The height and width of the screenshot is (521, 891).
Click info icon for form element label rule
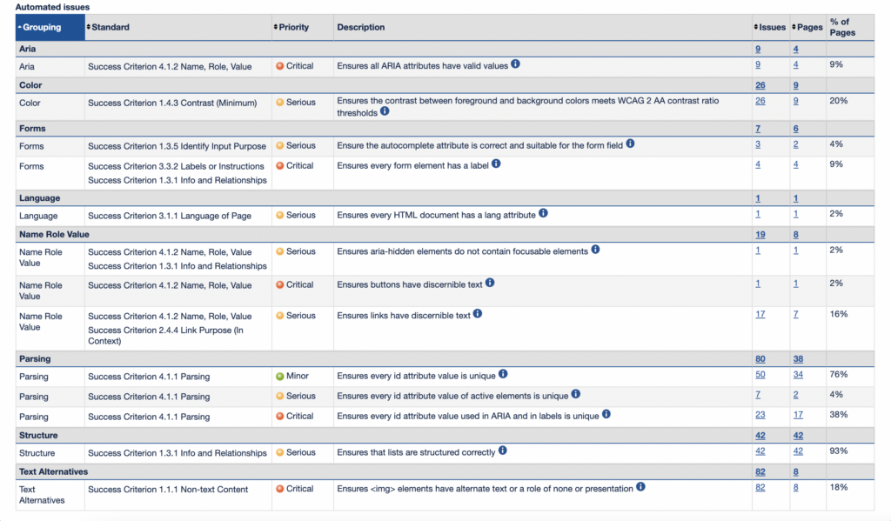496,163
